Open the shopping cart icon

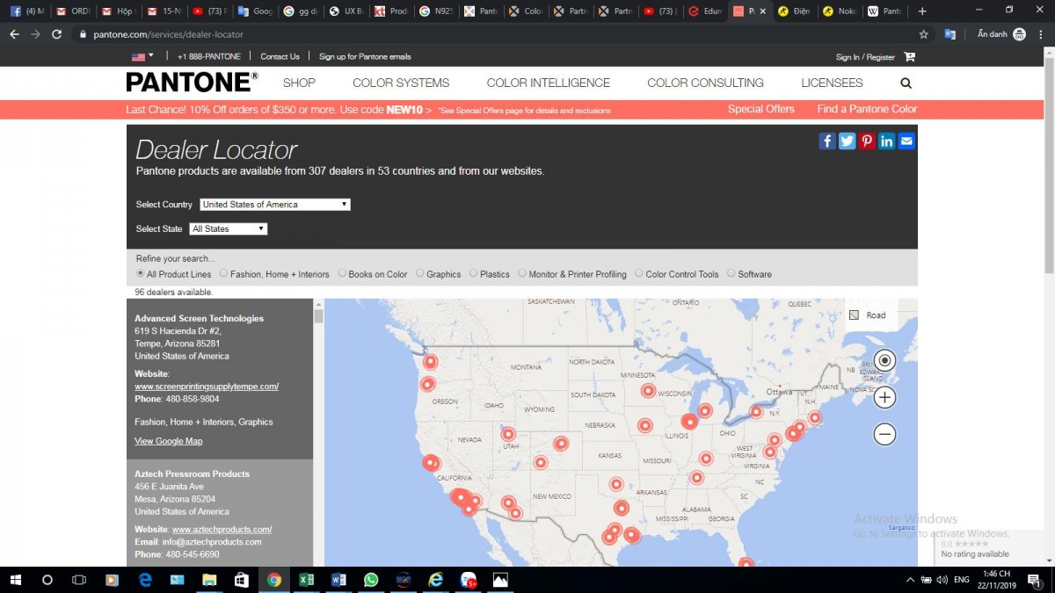[909, 57]
